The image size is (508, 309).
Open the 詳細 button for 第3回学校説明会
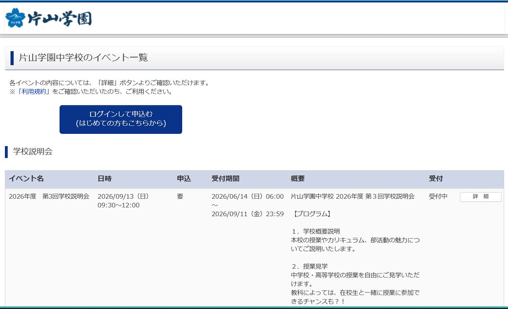click(481, 197)
